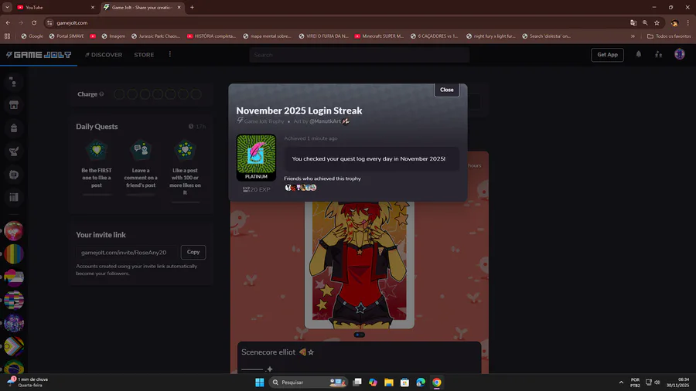Viewport: 696px width, 391px height.
Task: Select the 'Be the FIRST one to like' quest
Action: 97,167
